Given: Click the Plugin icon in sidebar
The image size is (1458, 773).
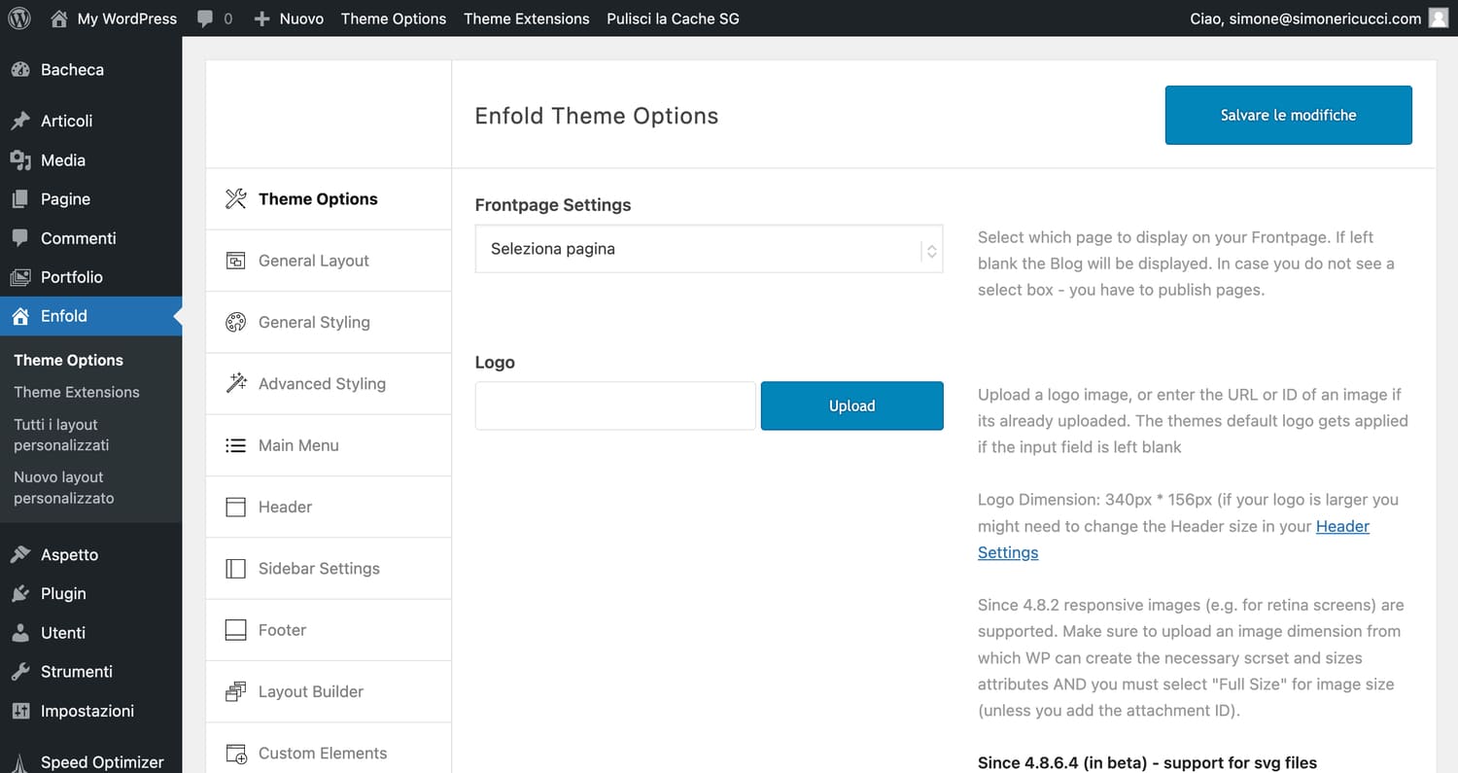Looking at the screenshot, I should (20, 593).
